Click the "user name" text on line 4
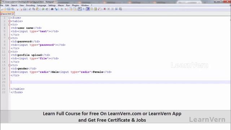This screenshot has height=130, width=231. coord(25,28)
